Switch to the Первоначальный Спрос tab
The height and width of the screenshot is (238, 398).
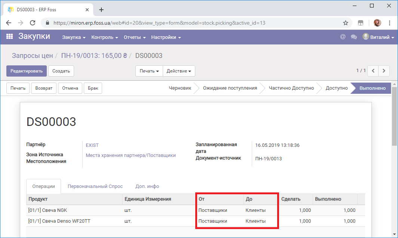pyautogui.click(x=95, y=186)
